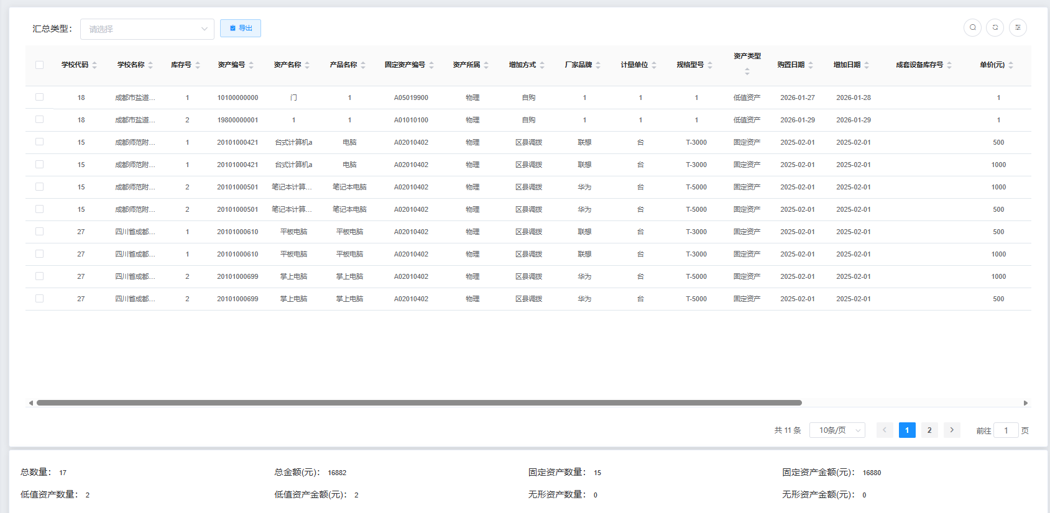1050x513 pixels.
Task: Click the horizontal table scrollbar
Action: [419, 403]
